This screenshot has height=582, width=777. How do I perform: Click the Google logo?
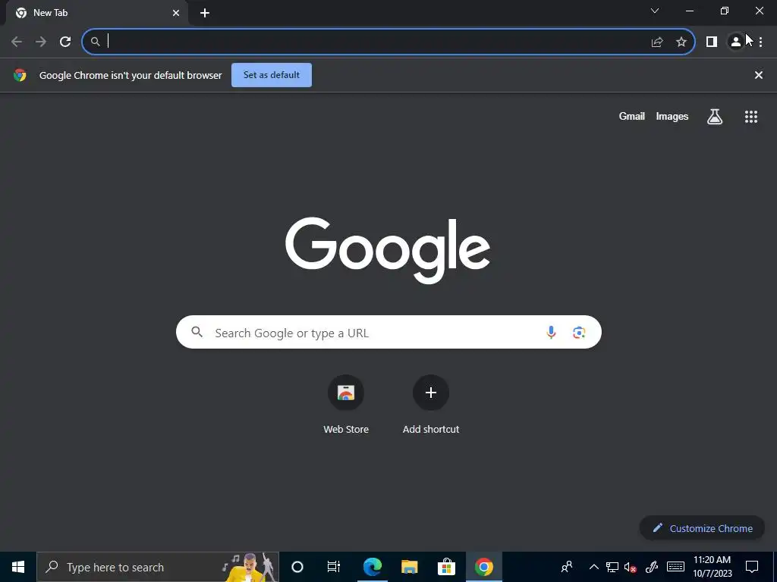pos(388,250)
